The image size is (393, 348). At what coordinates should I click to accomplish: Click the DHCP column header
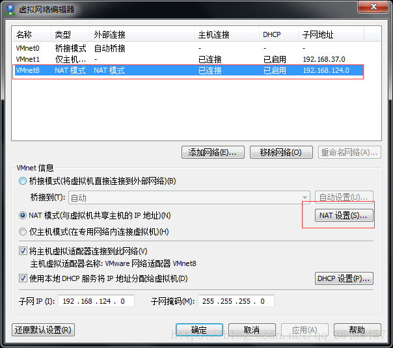click(x=278, y=34)
